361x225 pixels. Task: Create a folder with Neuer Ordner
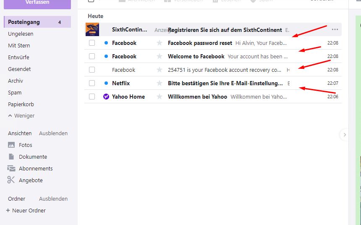[x=26, y=210]
